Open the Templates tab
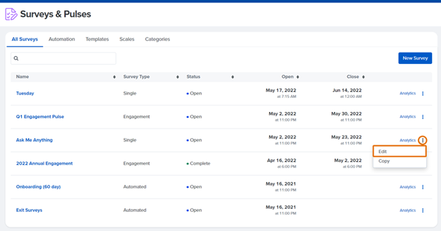The height and width of the screenshot is (231, 441). [x=97, y=39]
